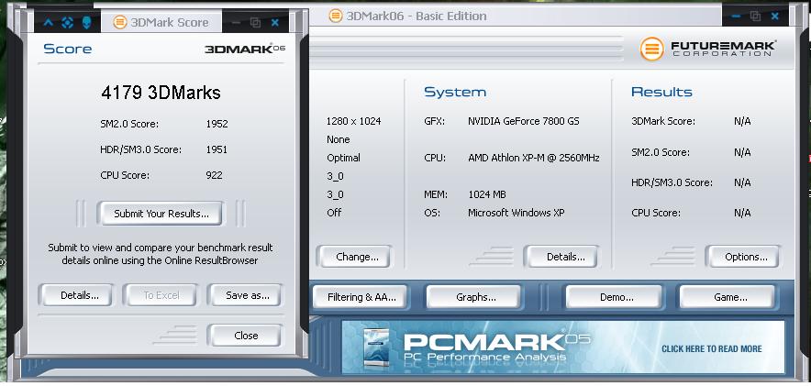This screenshot has height=386, width=811.
Task: Restore the 3DMark06 Basic Edition window
Action: point(755,16)
